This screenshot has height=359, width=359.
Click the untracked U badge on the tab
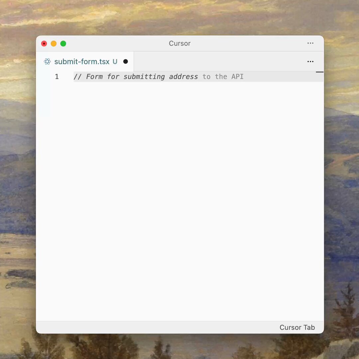click(115, 61)
